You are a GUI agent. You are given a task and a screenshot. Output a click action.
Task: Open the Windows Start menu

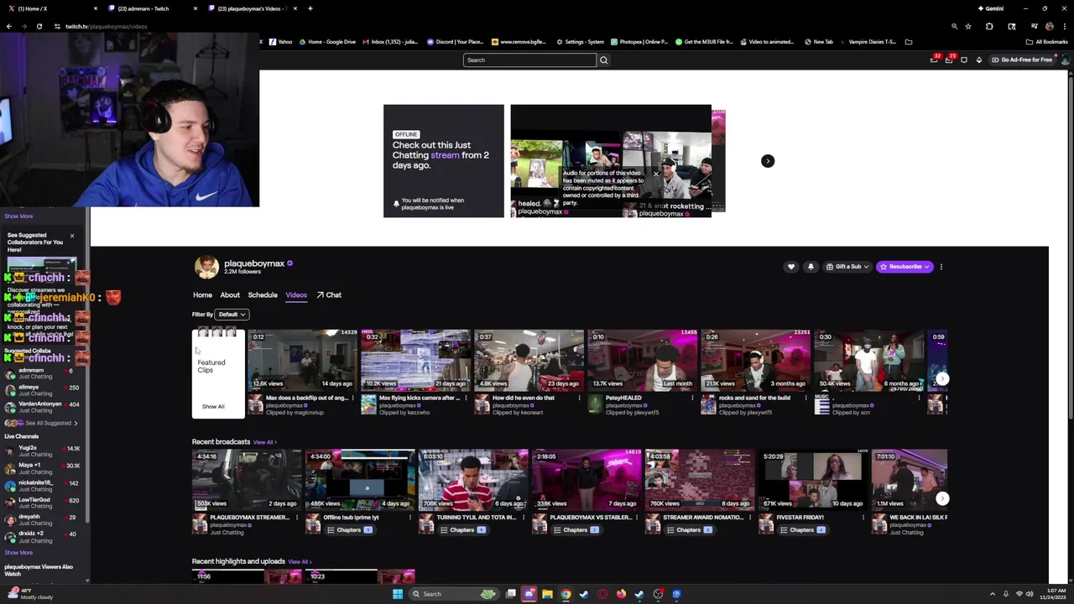coord(398,594)
